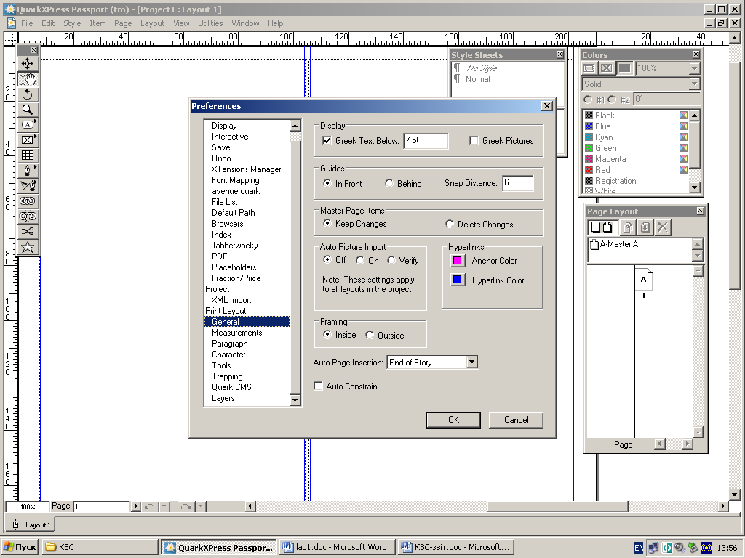Switch to lab1.doc Word taskbar button

337,547
